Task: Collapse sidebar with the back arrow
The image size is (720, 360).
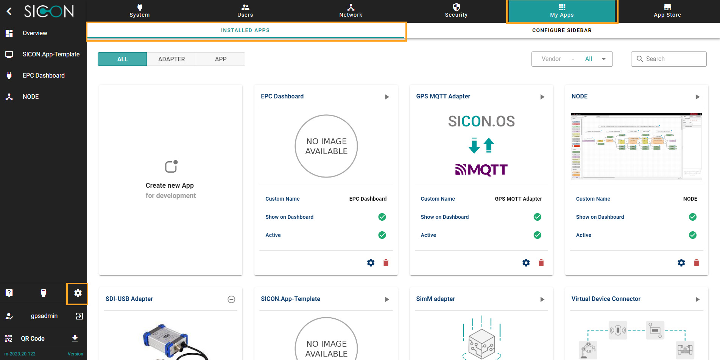Action: (x=9, y=11)
